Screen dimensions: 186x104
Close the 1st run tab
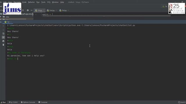[x=11, y=22]
